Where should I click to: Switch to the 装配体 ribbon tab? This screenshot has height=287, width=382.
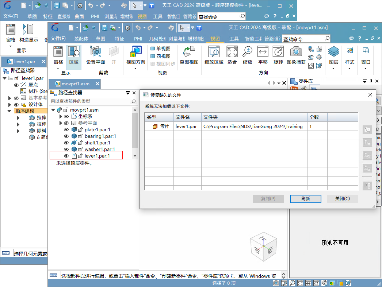coord(81,39)
